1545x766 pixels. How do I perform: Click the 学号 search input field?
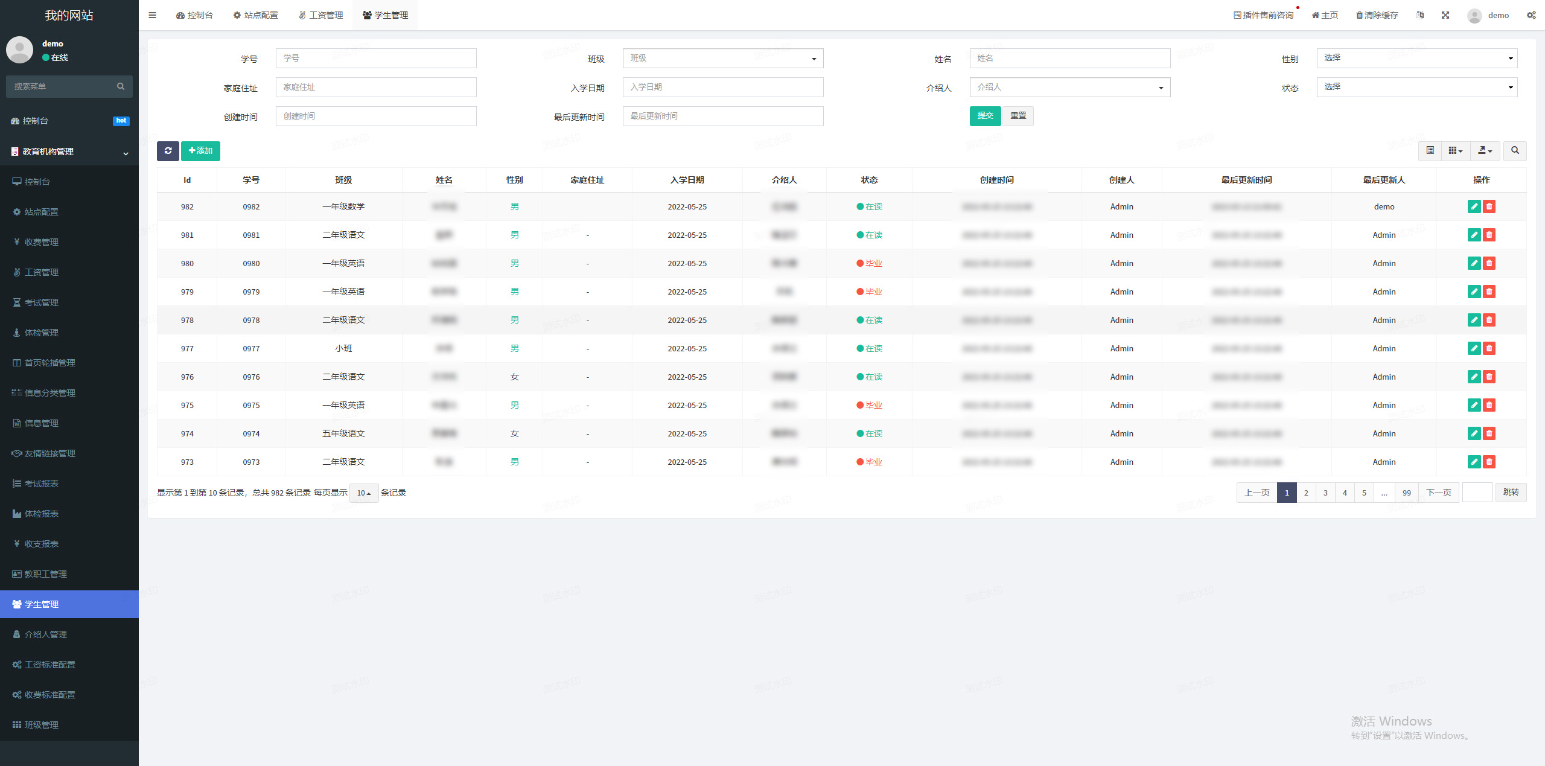pos(376,59)
